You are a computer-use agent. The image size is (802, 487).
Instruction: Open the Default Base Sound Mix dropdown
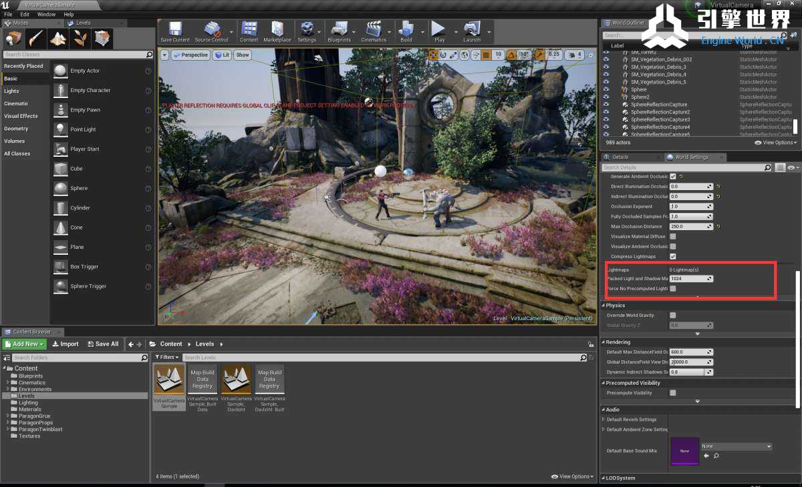pos(736,446)
